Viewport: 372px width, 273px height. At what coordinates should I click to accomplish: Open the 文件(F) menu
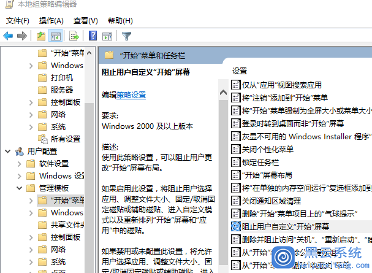pyautogui.click(x=18, y=21)
